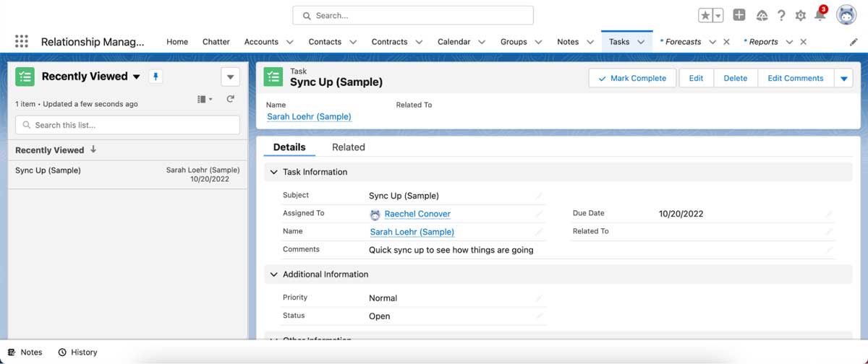Close the Reports tab
The image size is (868, 364).
pos(803,42)
